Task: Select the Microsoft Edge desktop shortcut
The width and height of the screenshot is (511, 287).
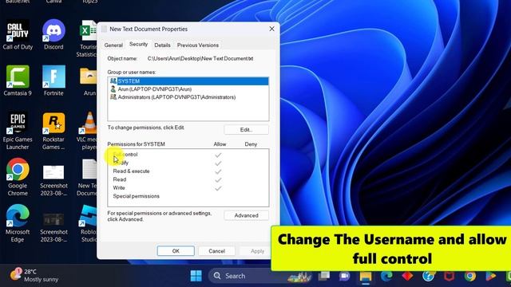Action: click(x=18, y=223)
